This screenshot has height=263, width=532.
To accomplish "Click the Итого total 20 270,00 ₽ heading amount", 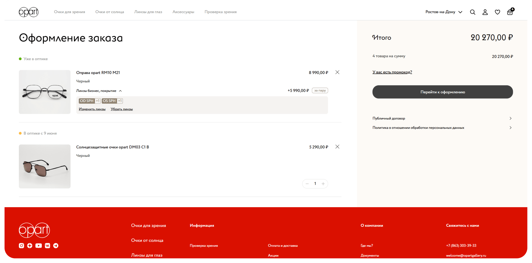I will tap(492, 37).
